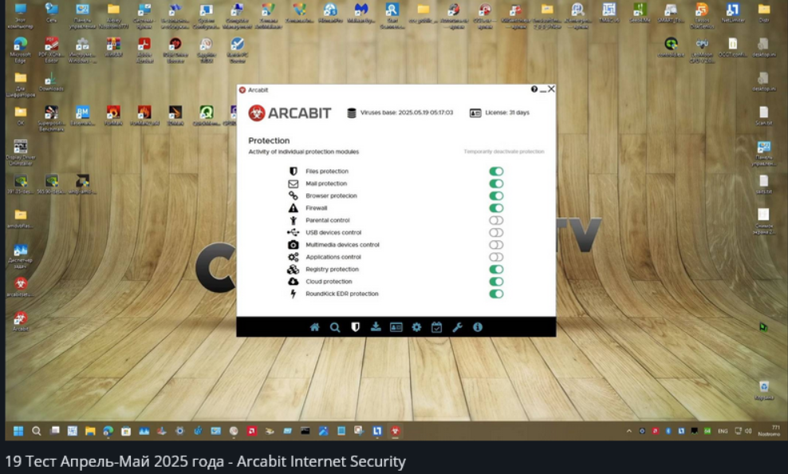Click License: 31 days text
Screen dimensions: 788x474
tap(507, 113)
